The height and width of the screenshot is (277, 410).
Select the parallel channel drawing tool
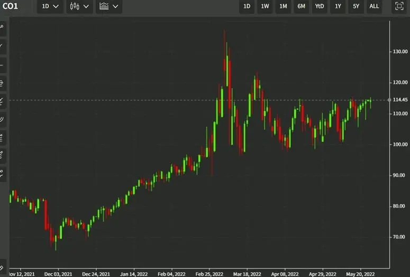point(2,83)
